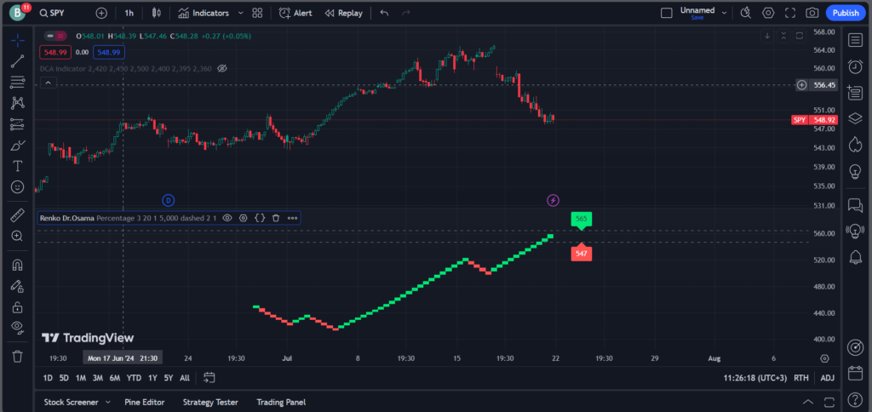Open chart settings hexagon icon
This screenshot has height=412, width=872.
click(x=768, y=13)
